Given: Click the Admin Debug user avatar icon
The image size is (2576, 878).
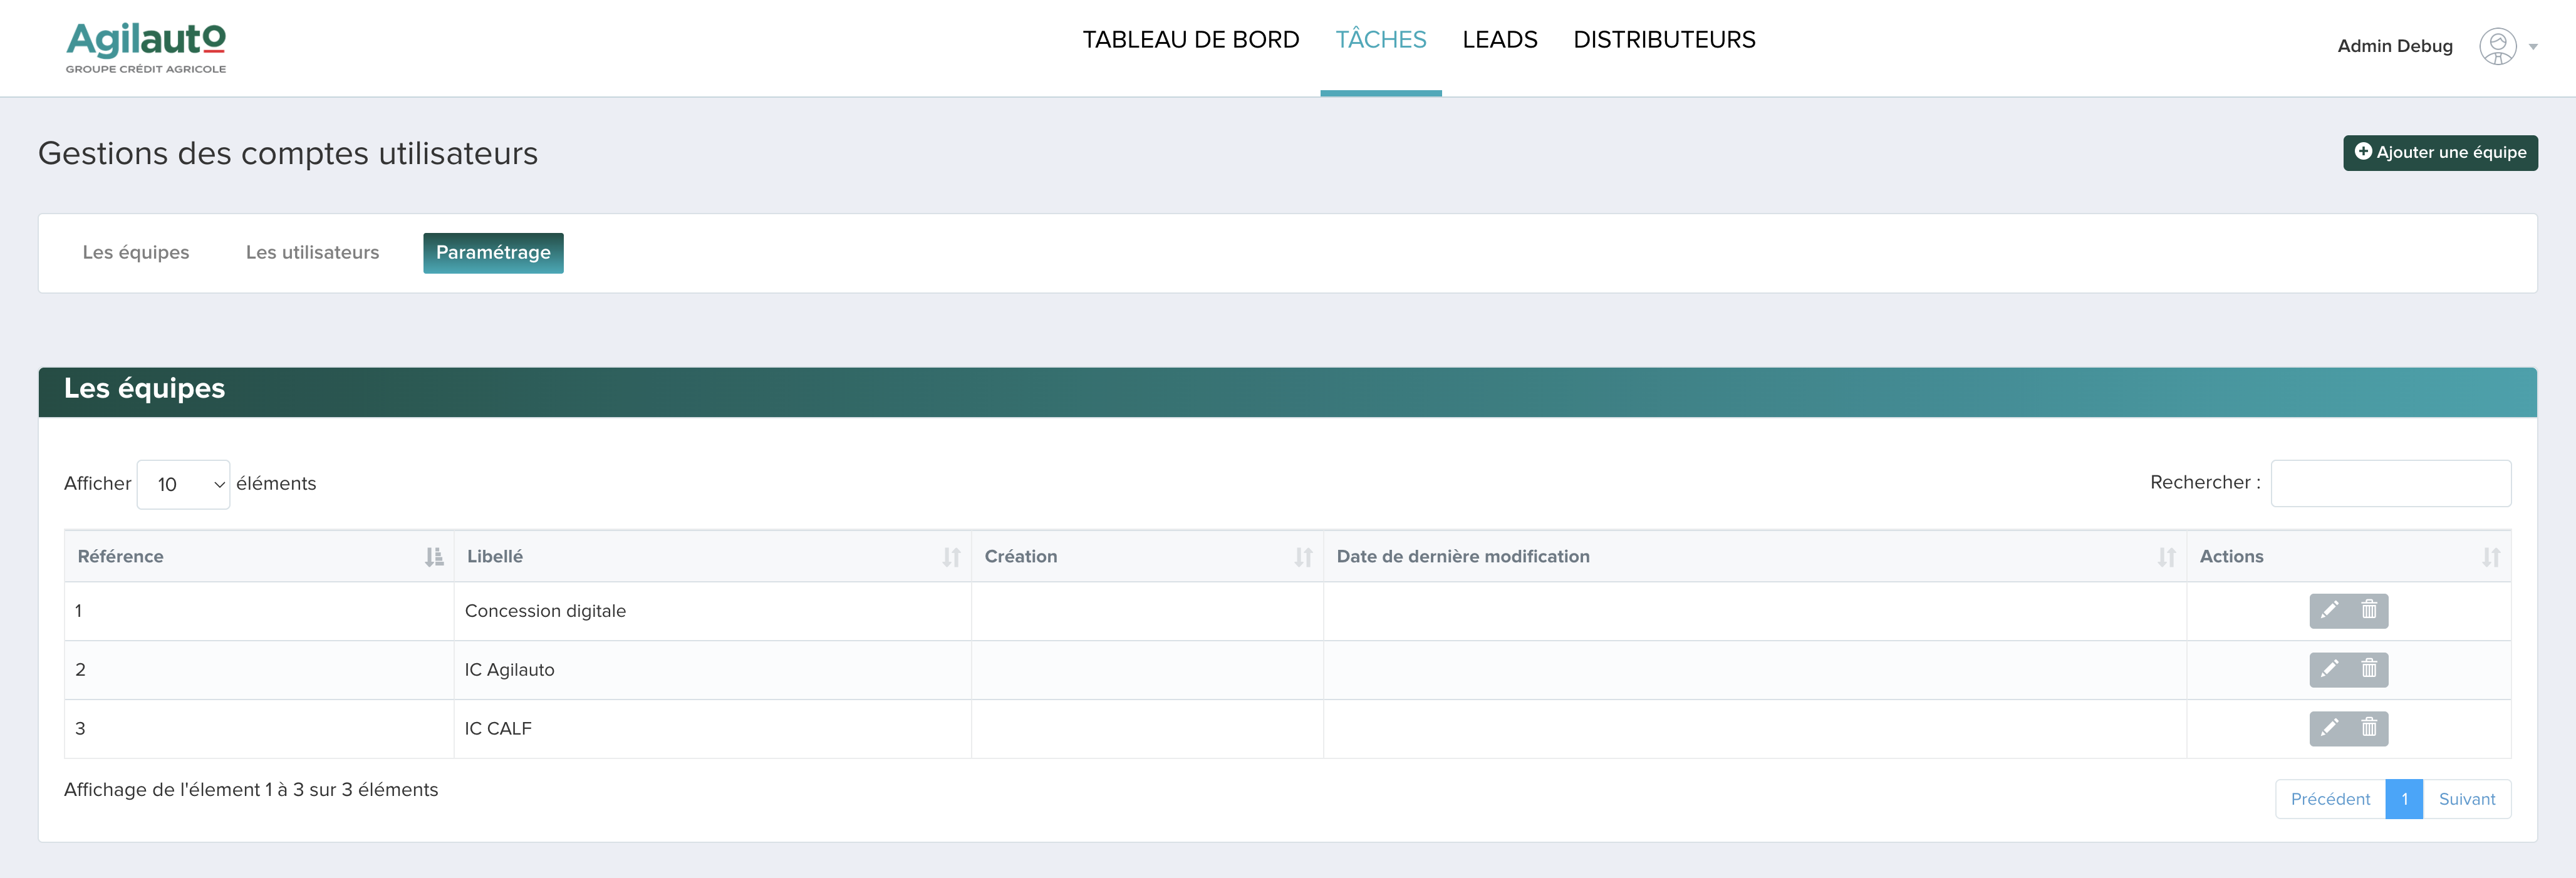Looking at the screenshot, I should (x=2497, y=46).
